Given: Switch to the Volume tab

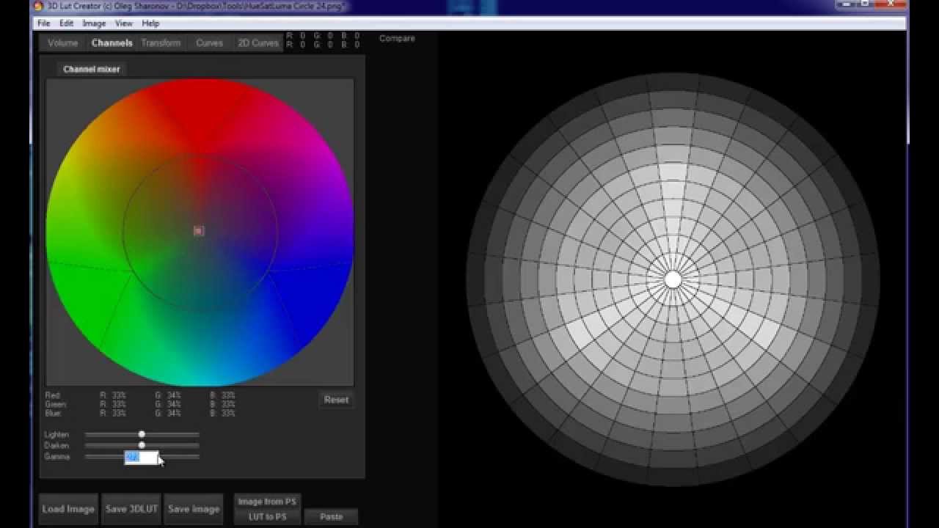Looking at the screenshot, I should (x=62, y=43).
